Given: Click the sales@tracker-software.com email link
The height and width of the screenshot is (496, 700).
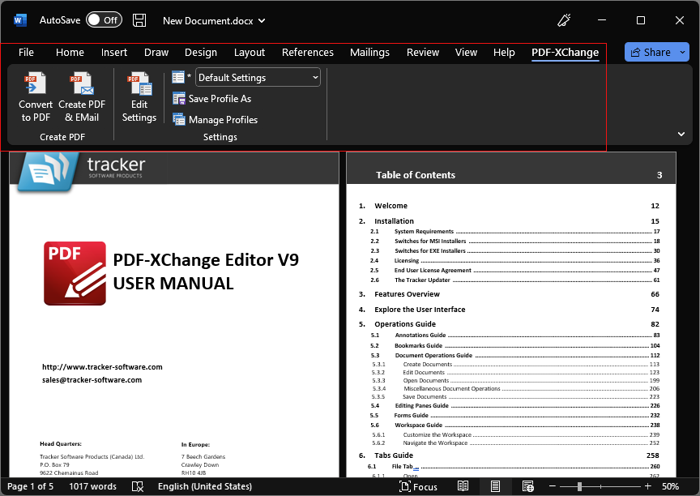Looking at the screenshot, I should coord(92,380).
